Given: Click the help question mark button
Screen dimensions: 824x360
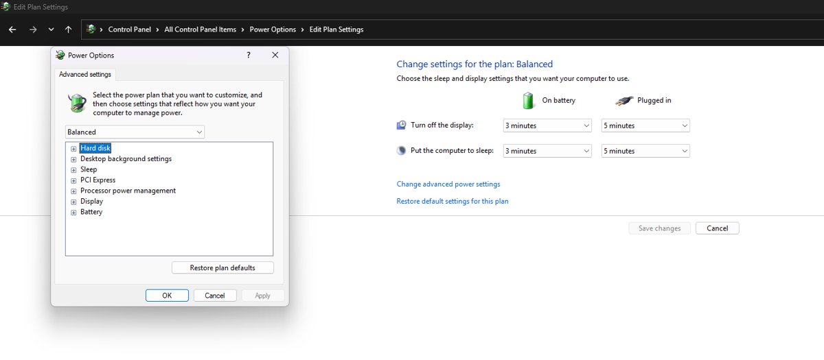Looking at the screenshot, I should [x=249, y=56].
